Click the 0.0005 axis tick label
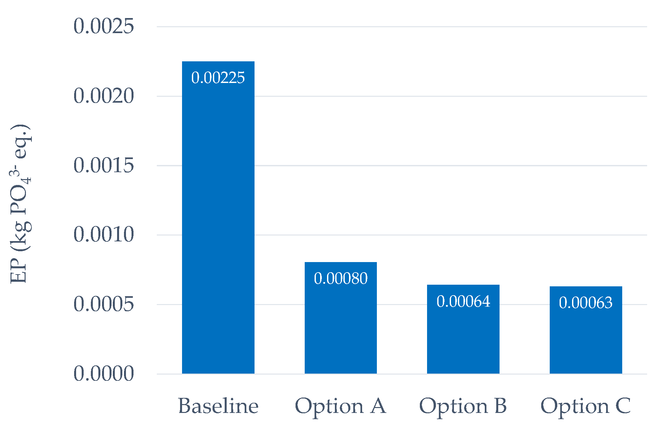 pos(104,304)
